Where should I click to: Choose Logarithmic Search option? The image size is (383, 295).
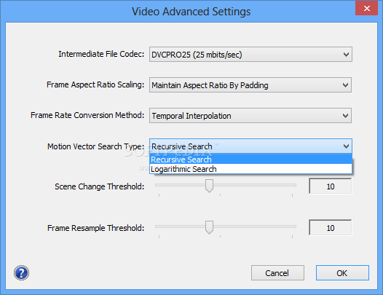[250, 169]
